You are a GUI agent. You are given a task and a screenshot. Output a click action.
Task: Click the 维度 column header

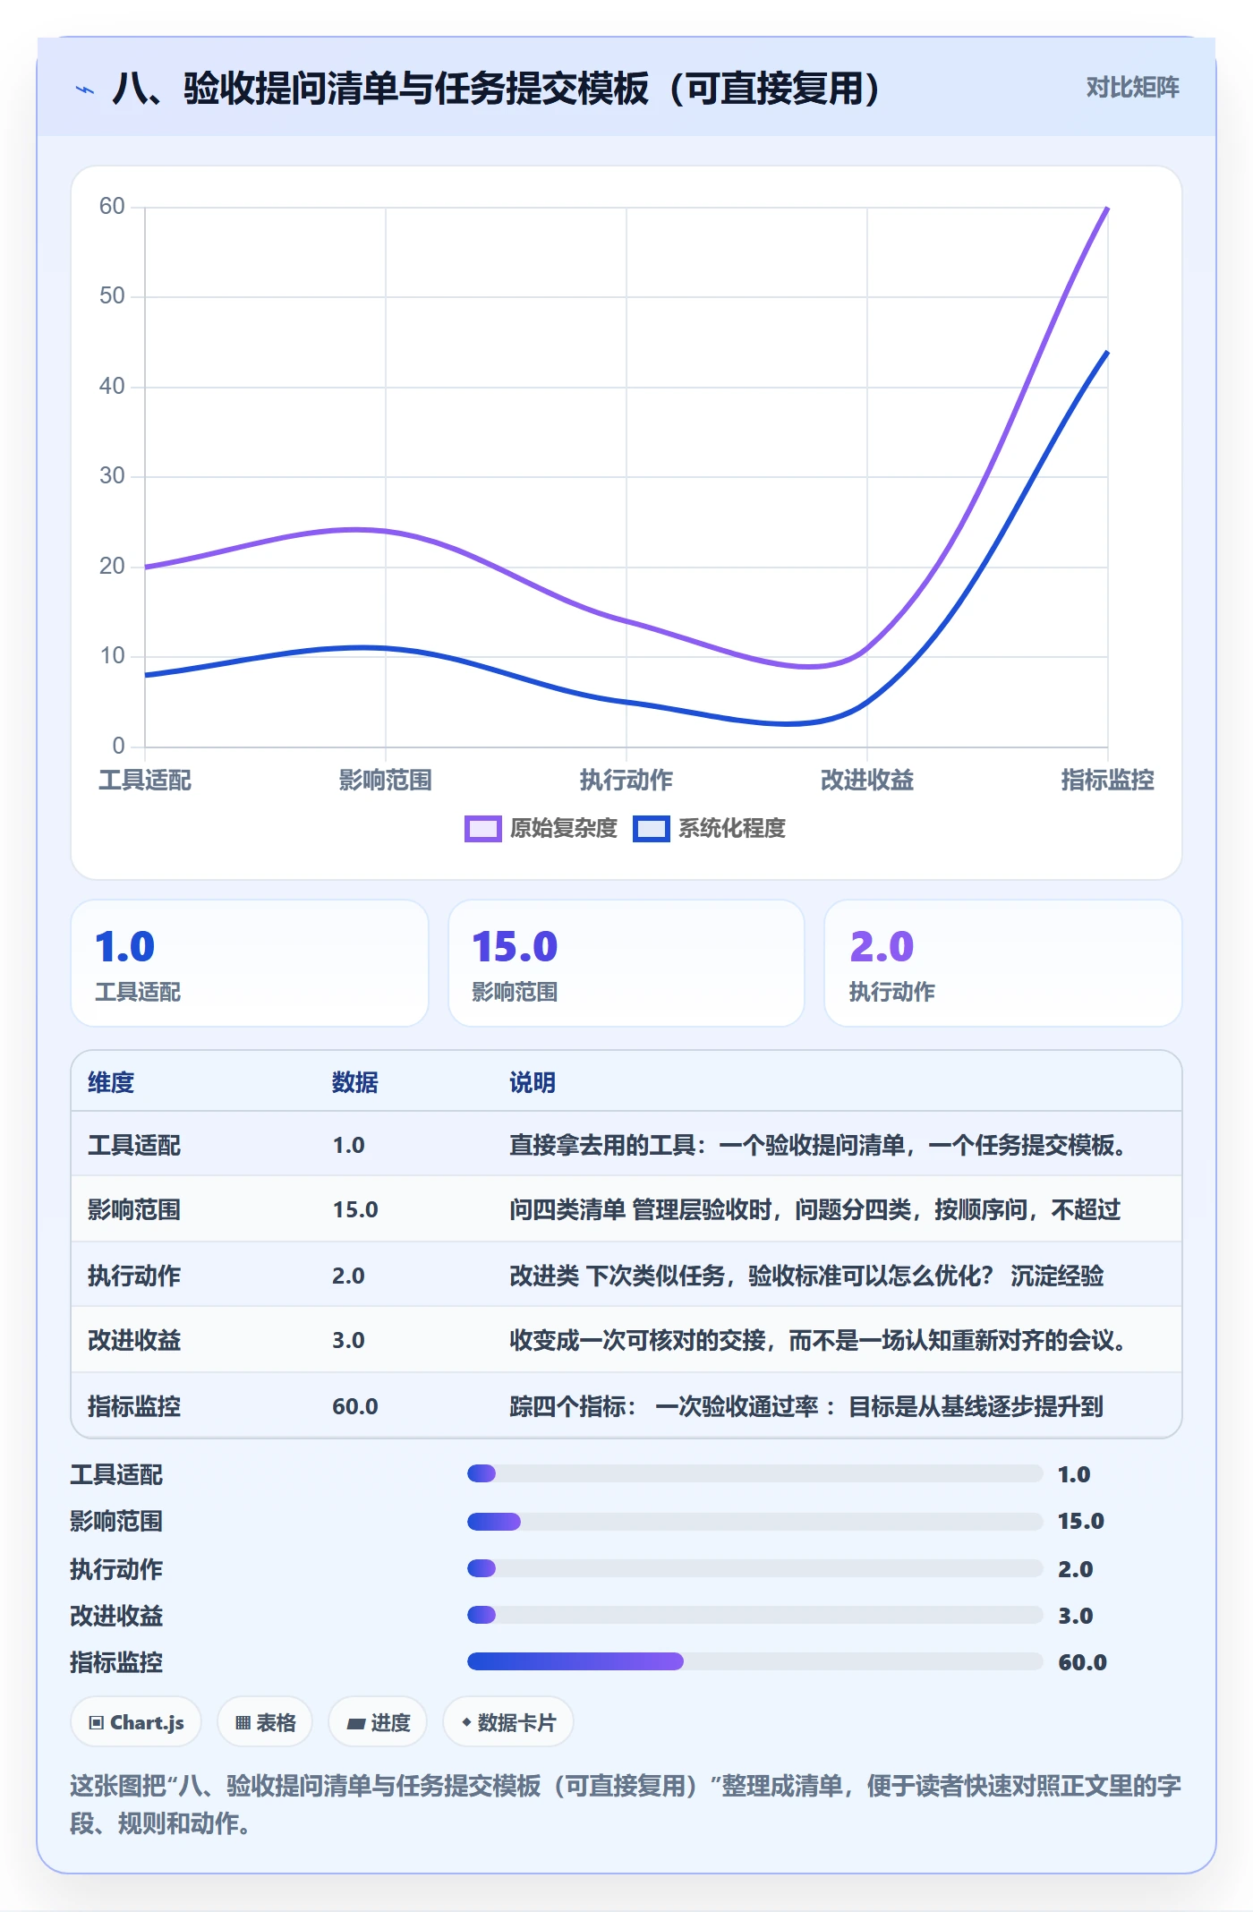111,1083
